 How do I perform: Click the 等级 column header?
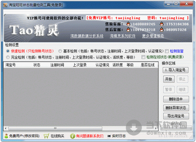point(130,65)
